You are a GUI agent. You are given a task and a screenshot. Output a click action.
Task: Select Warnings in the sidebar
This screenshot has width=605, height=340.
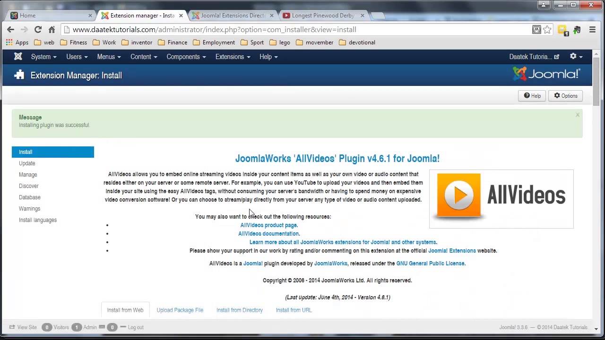pyautogui.click(x=29, y=209)
